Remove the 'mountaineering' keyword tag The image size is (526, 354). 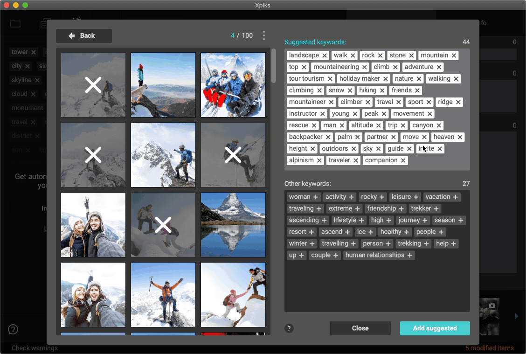365,67
